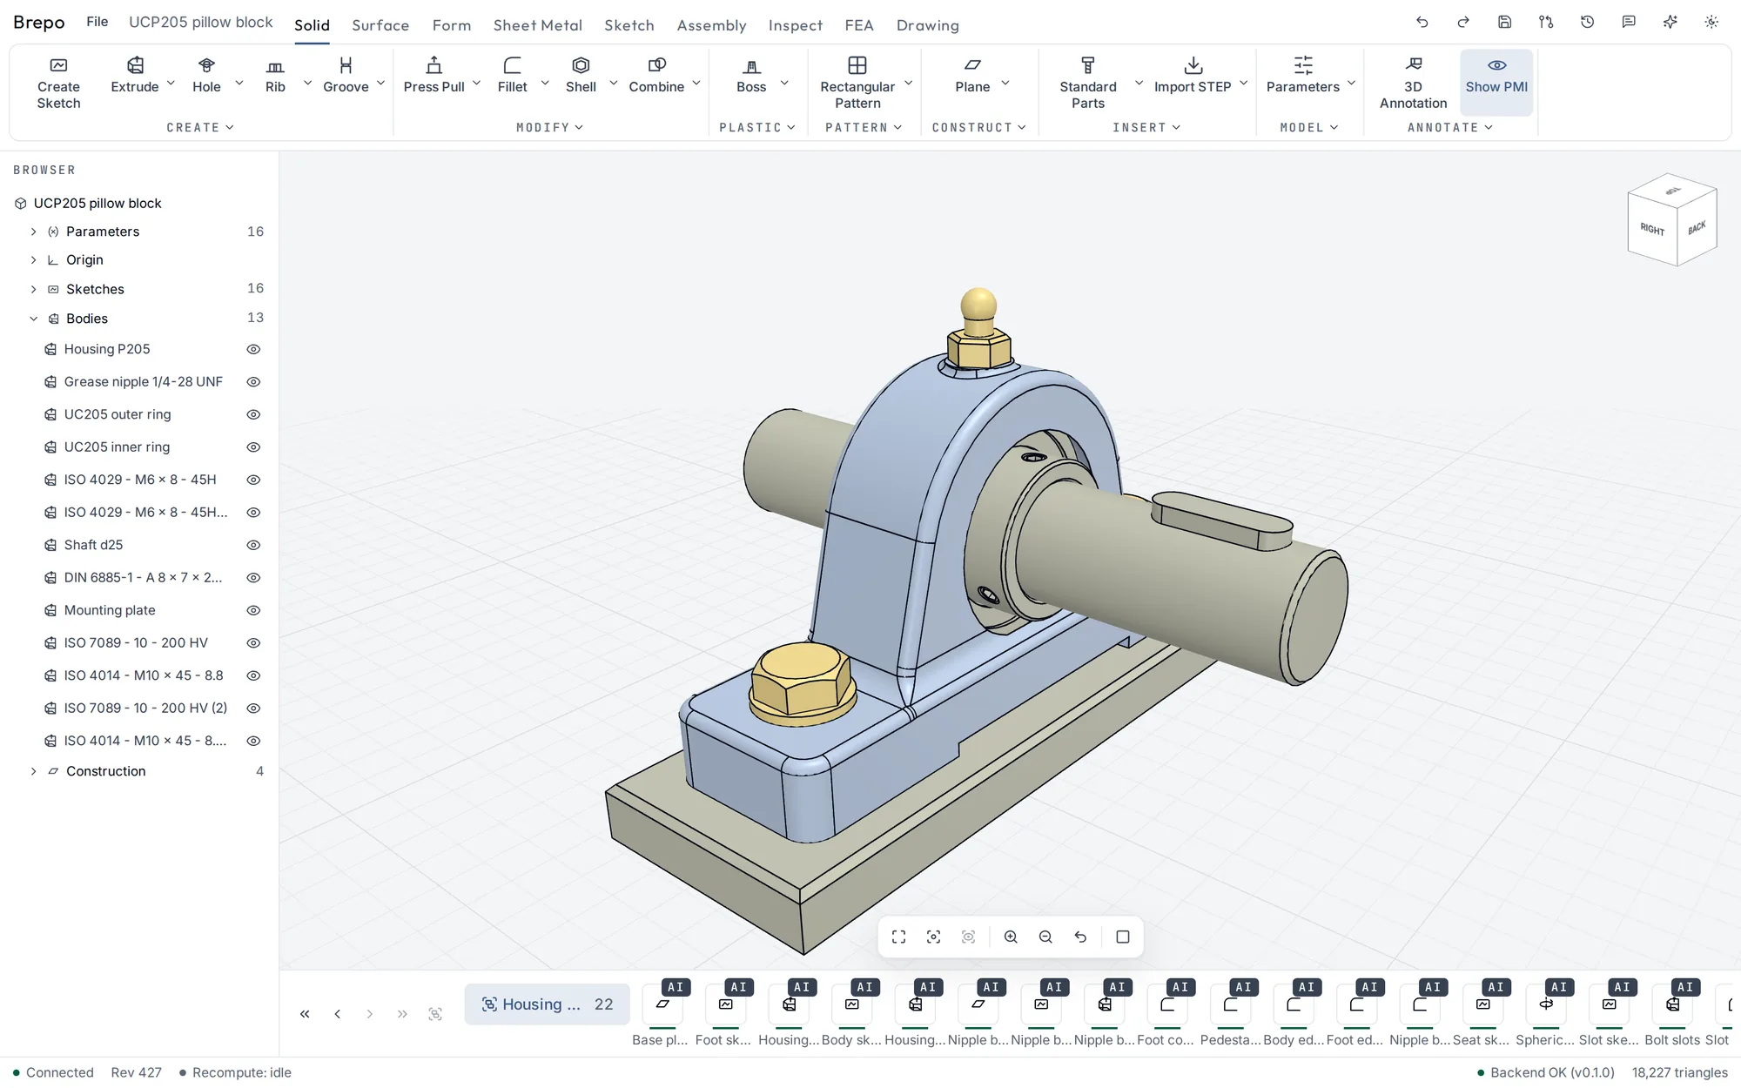Toggle visibility of UC205 outer ring
1741x1088 pixels.
click(x=253, y=414)
